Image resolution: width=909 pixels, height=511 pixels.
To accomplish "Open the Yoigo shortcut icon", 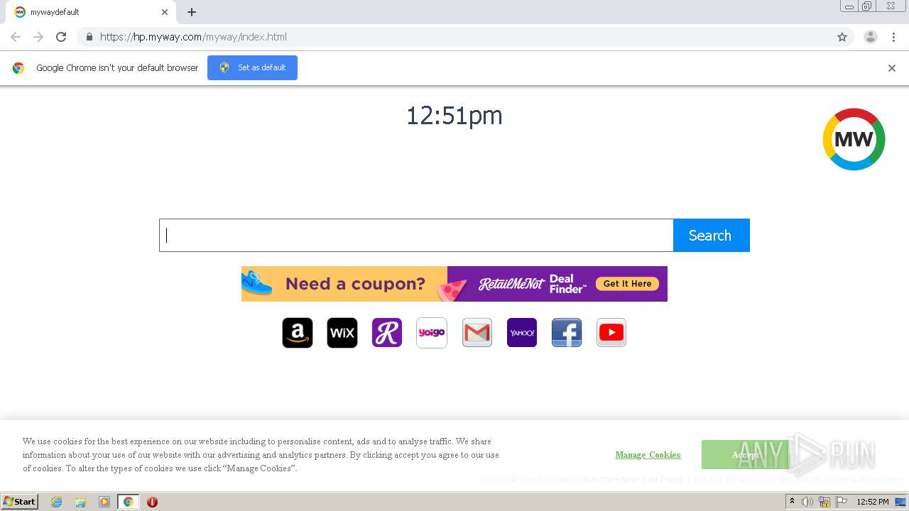I will click(432, 333).
